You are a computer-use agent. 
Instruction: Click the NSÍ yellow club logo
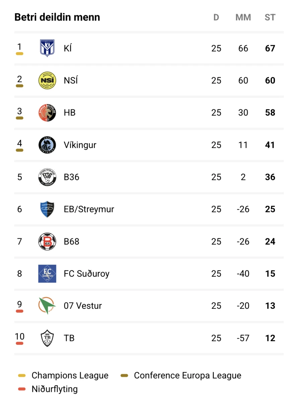coord(47,80)
